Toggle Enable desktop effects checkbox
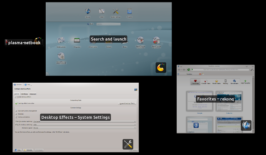The height and width of the screenshot is (155, 266). click(x=16, y=97)
